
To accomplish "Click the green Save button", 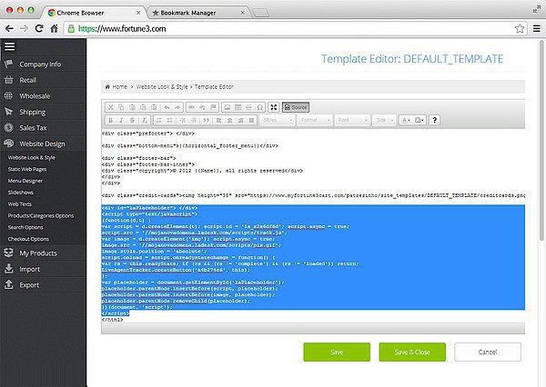I will pos(337,352).
